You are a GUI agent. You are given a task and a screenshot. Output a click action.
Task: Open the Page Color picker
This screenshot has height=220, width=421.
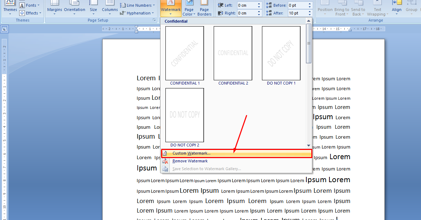tap(189, 9)
